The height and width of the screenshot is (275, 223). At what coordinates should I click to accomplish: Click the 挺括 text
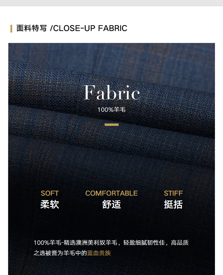(173, 204)
